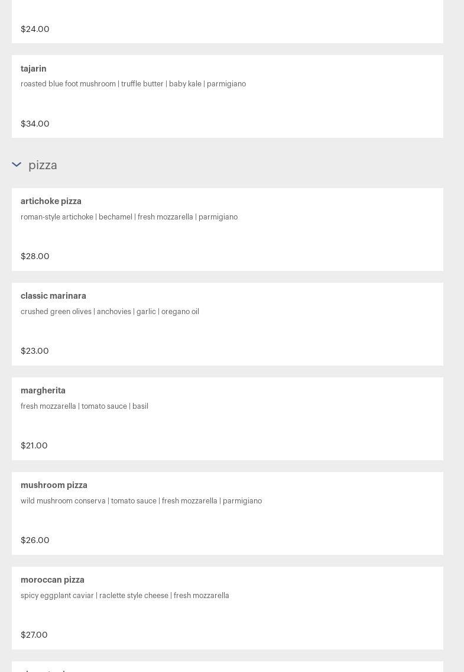
Task: Click the $21.00 margherita price
Action: click(34, 445)
